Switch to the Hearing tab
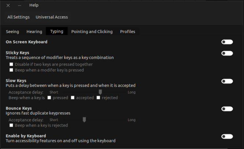The width and height of the screenshot is (244, 149). (34, 32)
